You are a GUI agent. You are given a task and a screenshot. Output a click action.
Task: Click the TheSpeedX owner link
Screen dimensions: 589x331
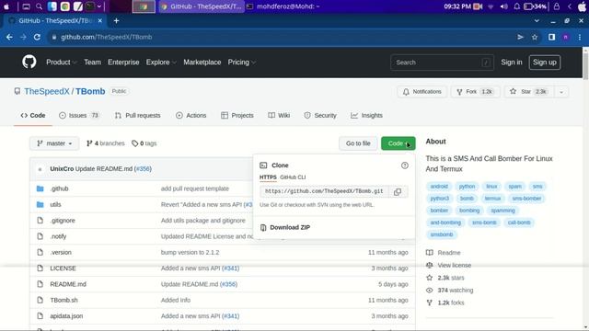(47, 92)
